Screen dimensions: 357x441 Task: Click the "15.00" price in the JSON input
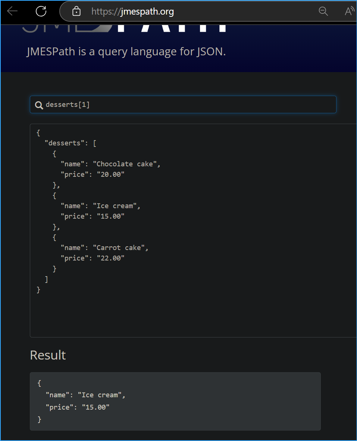tap(110, 216)
